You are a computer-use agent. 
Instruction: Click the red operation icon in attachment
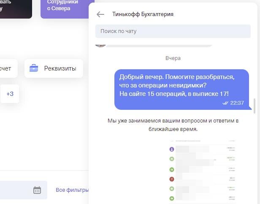pos(172,179)
